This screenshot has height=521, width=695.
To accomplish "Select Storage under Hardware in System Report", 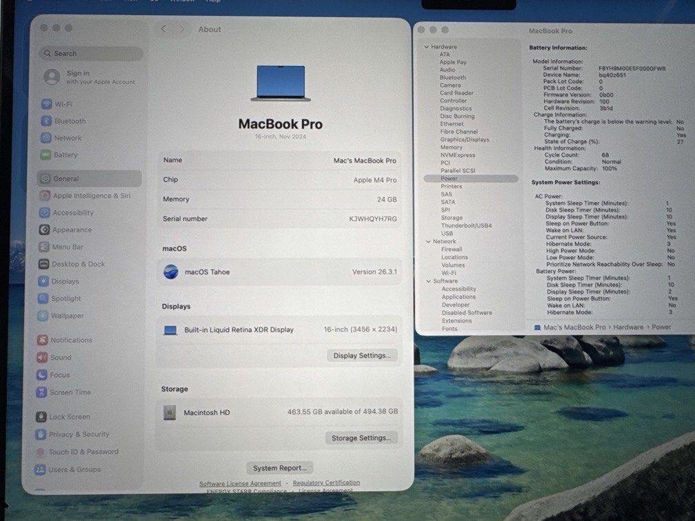I will tap(452, 218).
